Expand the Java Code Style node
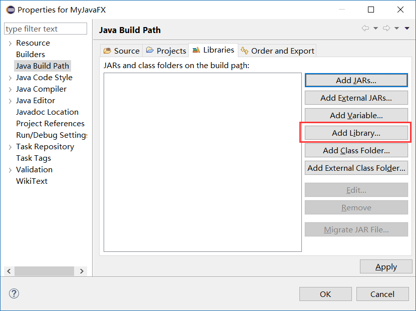 click(x=10, y=78)
